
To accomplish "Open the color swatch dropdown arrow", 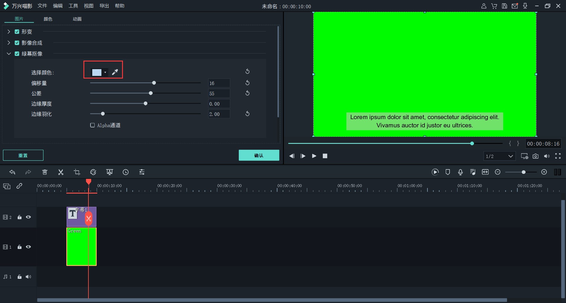I will (x=105, y=72).
